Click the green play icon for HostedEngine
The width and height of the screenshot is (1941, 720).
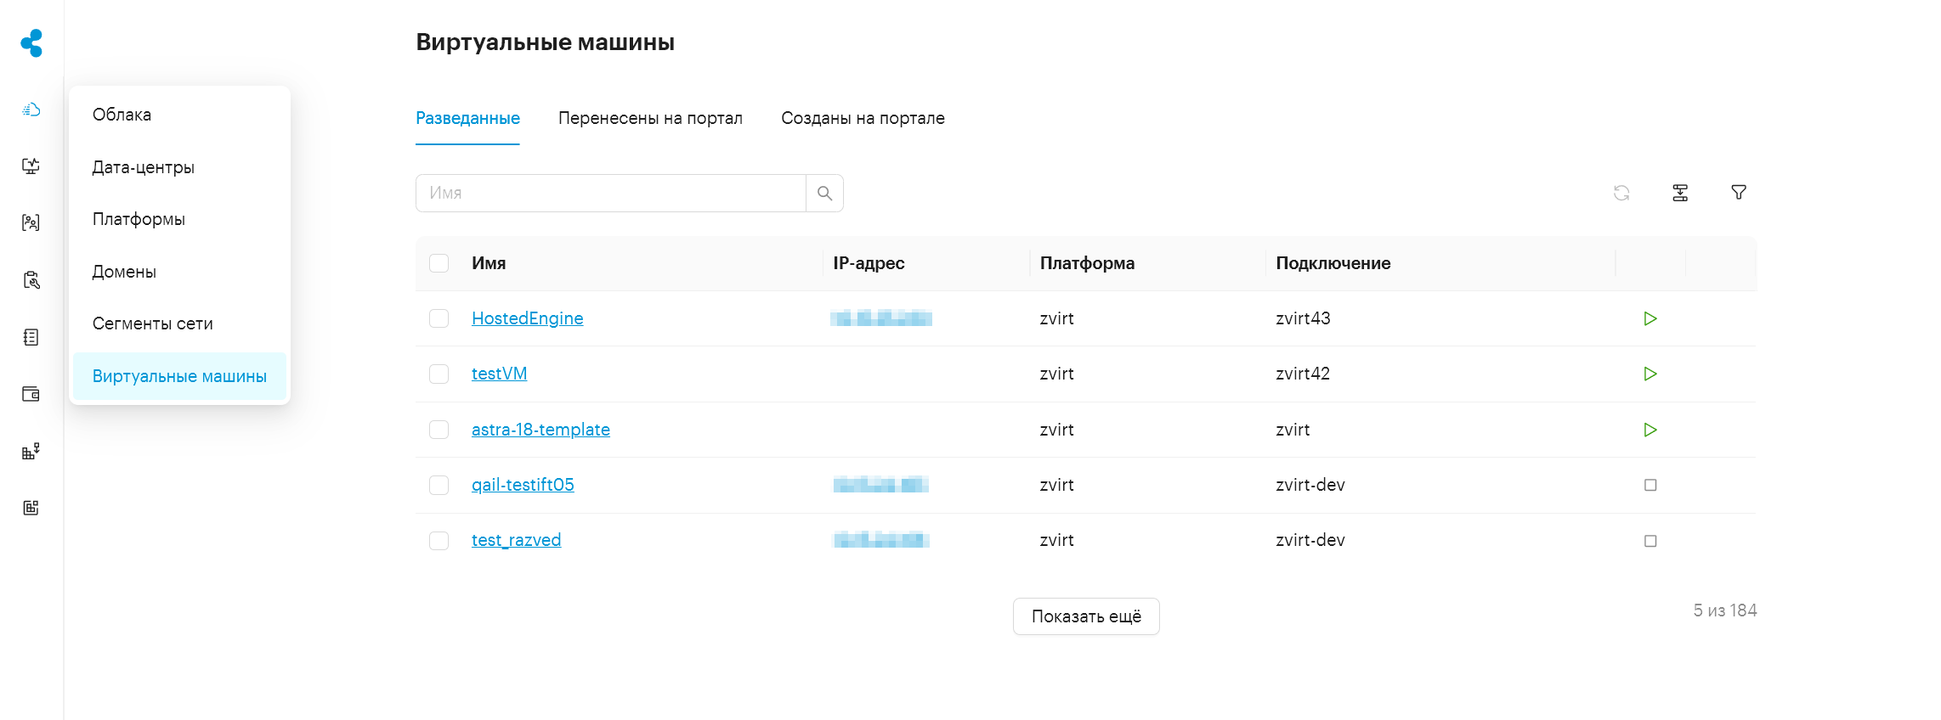1650,318
